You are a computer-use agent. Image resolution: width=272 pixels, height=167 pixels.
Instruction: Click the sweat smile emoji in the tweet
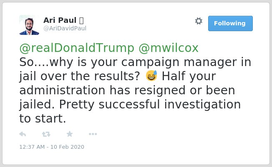coord(151,76)
